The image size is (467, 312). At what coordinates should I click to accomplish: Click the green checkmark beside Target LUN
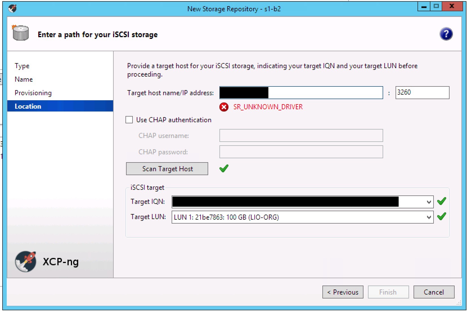pos(442,217)
